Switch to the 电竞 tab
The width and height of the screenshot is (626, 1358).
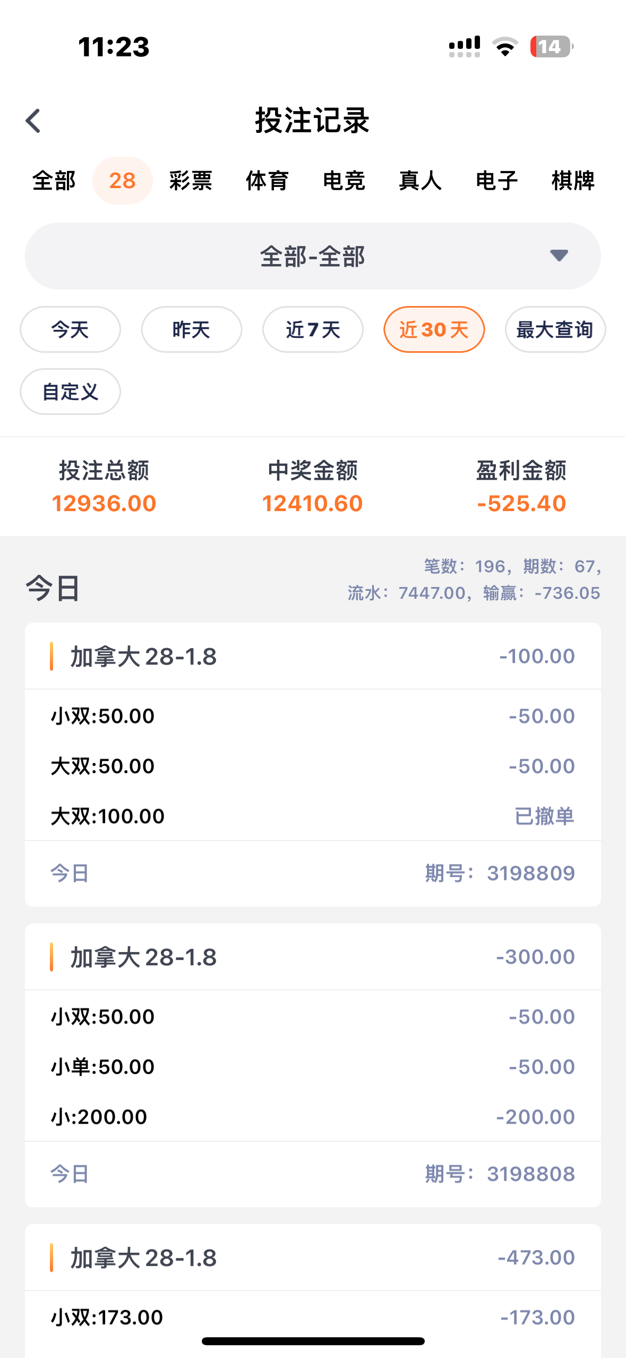pyautogui.click(x=344, y=181)
